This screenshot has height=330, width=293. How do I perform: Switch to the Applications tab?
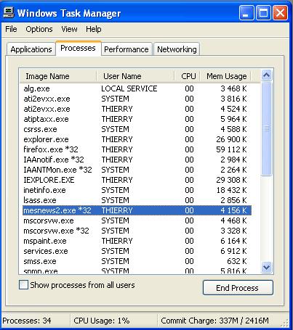pos(31,49)
